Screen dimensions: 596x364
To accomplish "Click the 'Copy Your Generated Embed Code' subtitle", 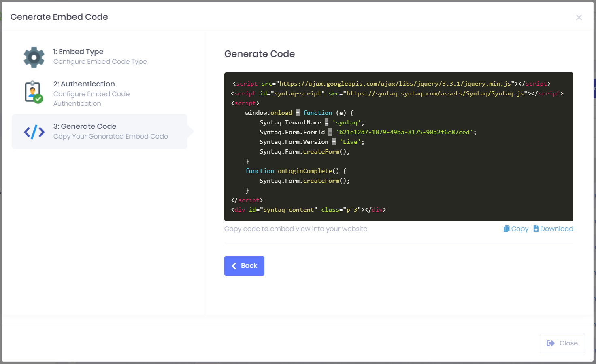I will tap(111, 136).
